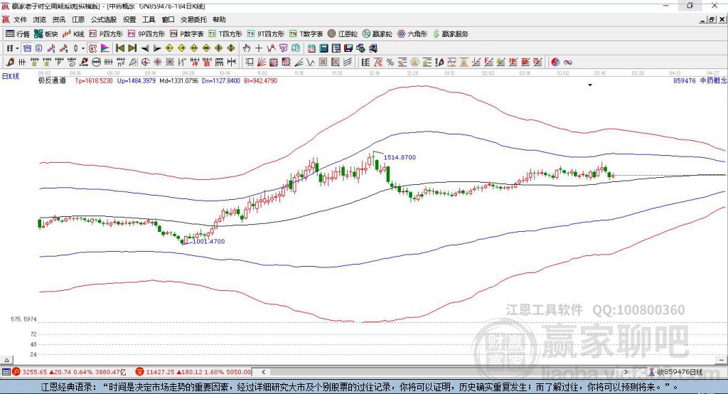Screen dimensions: 728x394
Task: Click the circled target cycle icon
Action: 145,63
